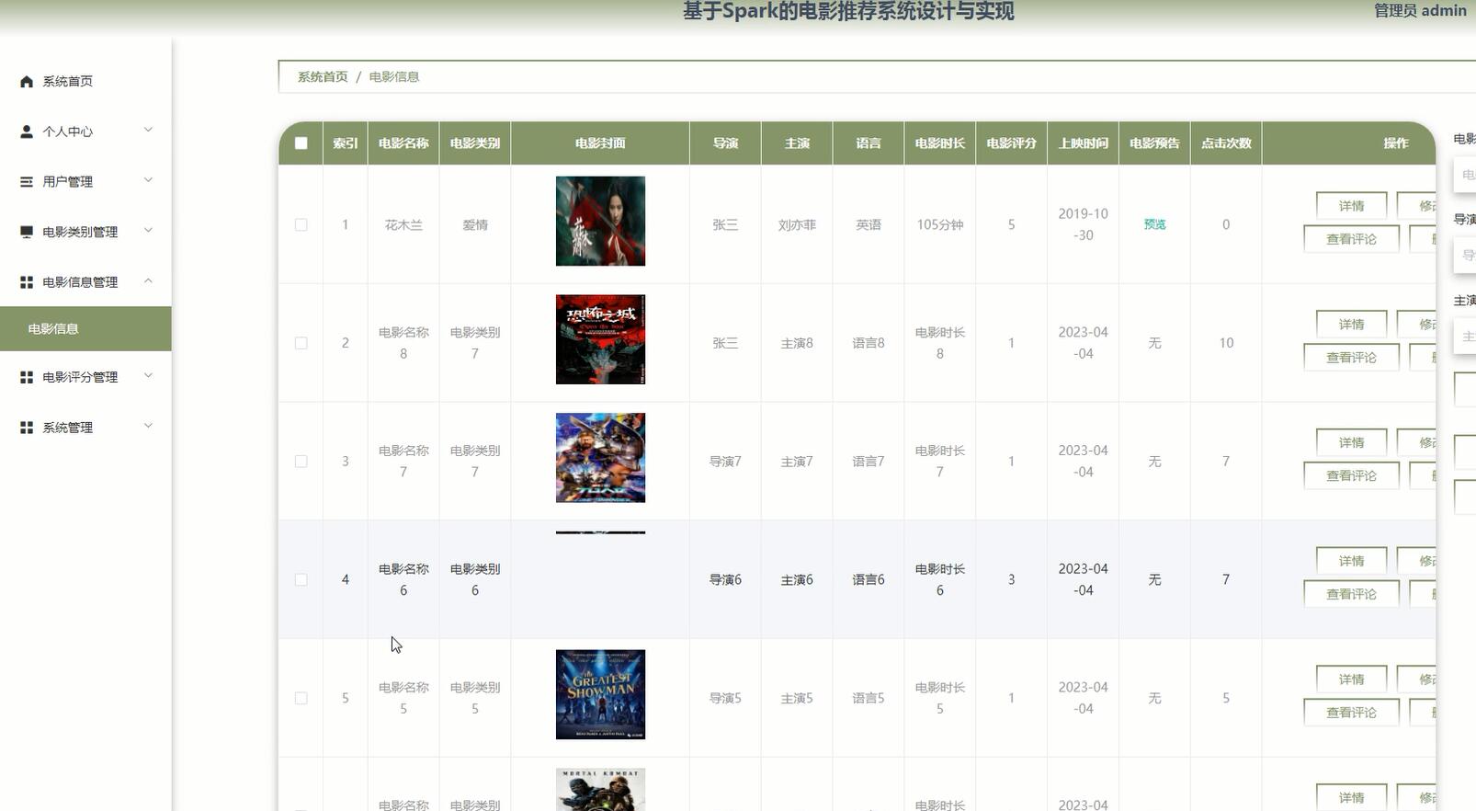Toggle the select-all checkbox in table header
The width and height of the screenshot is (1476, 811).
pyautogui.click(x=301, y=143)
